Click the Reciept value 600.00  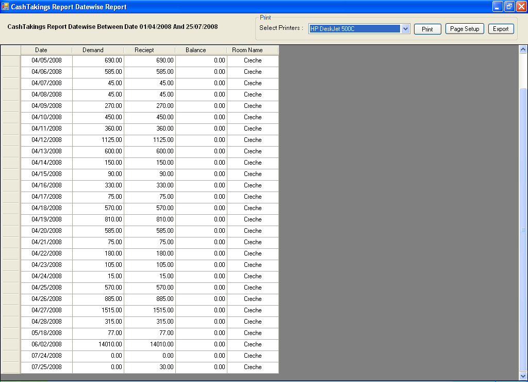150,151
